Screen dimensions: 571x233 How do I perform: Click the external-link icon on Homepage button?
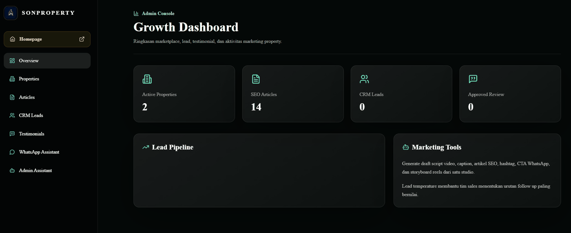click(82, 39)
